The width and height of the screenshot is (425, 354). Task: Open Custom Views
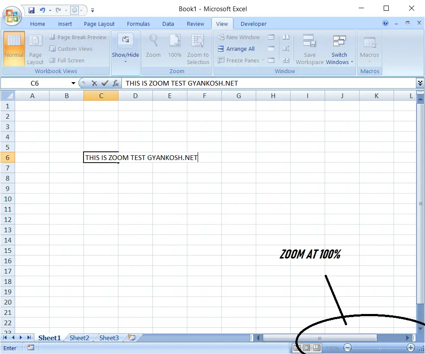point(71,49)
